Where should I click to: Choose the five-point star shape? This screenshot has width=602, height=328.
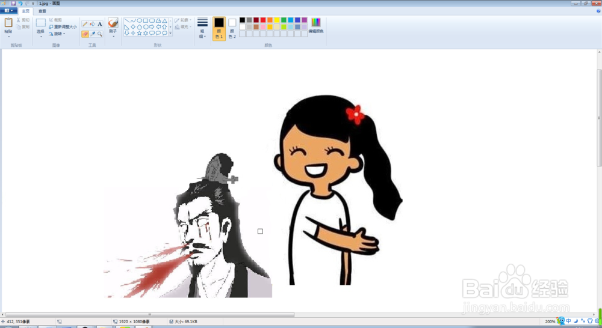point(140,33)
